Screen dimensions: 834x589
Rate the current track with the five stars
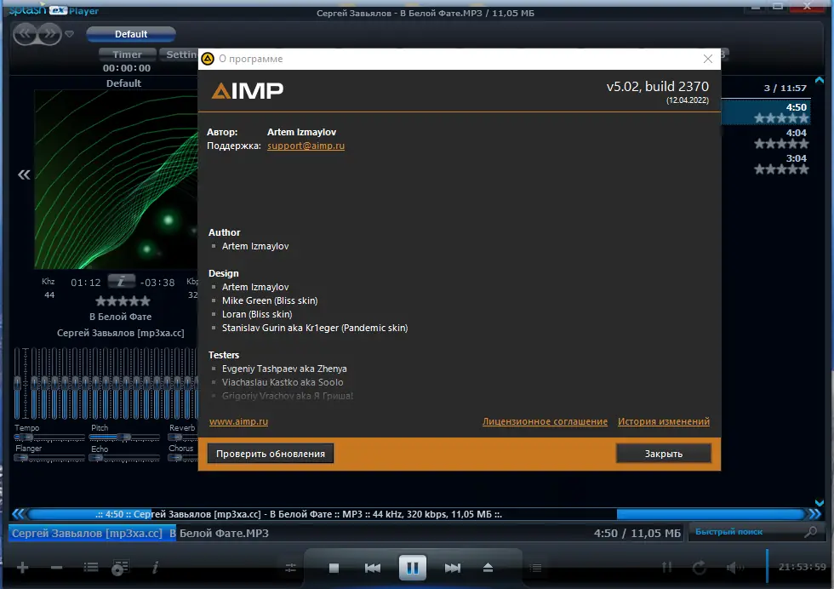point(123,301)
